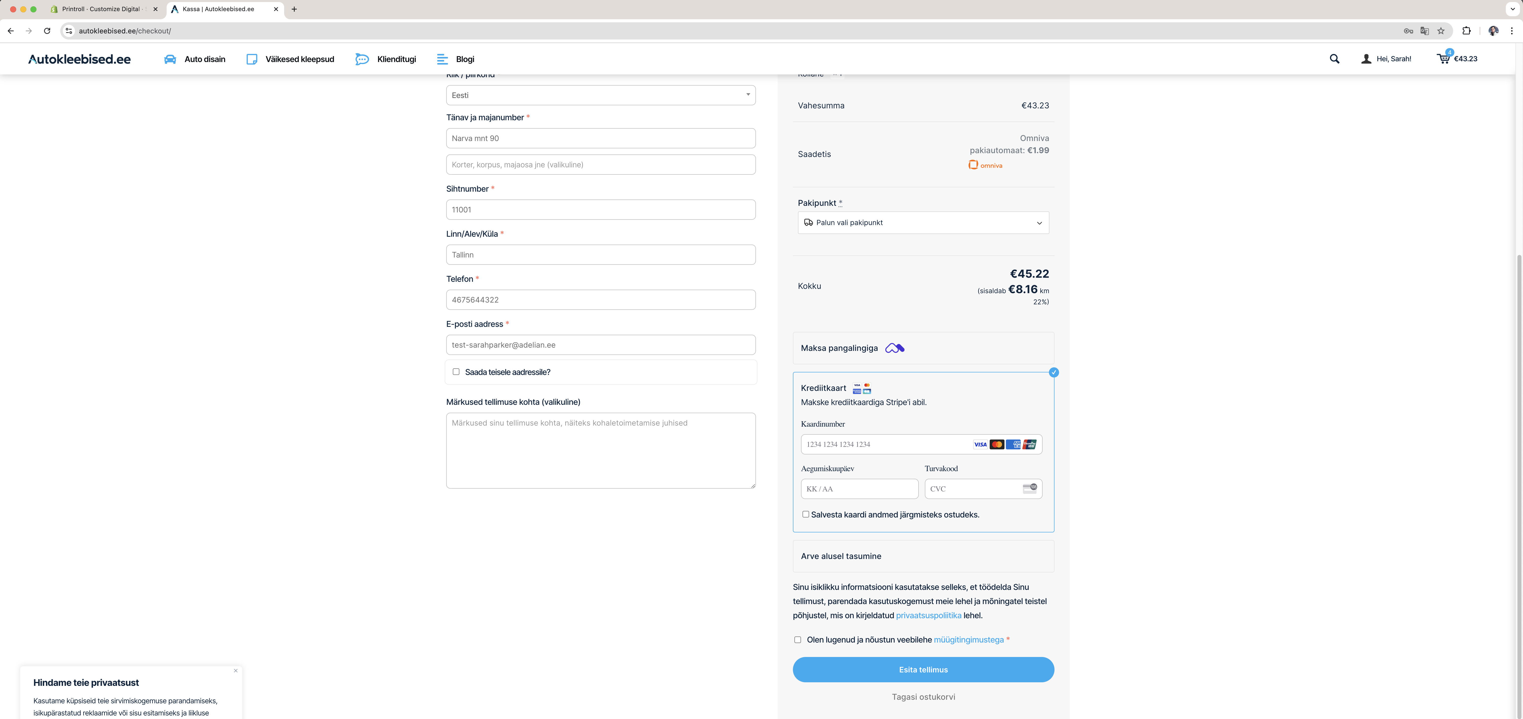Toggle Saada teisele aadressile checkbox
Screen dimensions: 1523x719
point(456,372)
